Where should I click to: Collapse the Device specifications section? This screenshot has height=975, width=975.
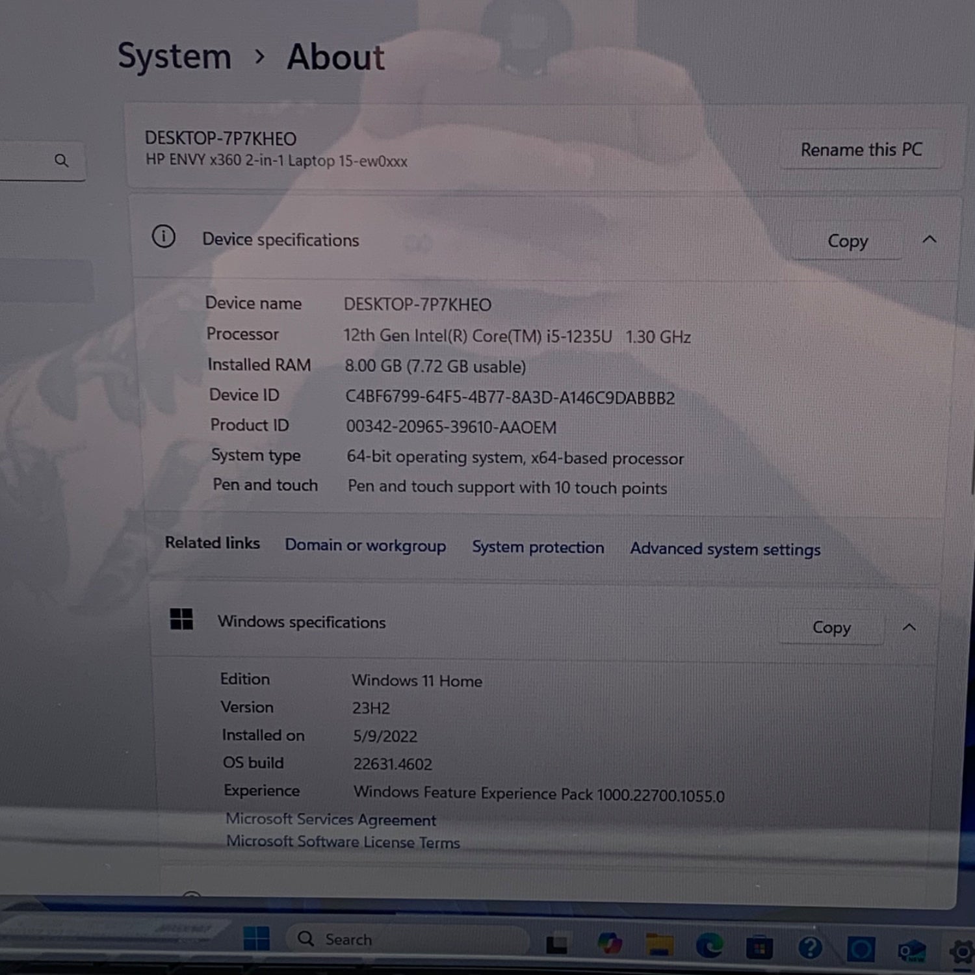click(929, 240)
